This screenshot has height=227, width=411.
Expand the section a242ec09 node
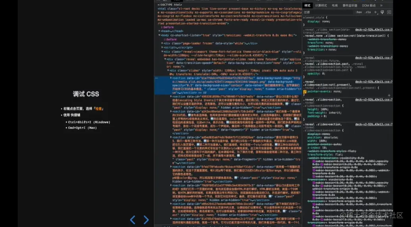click(x=171, y=111)
